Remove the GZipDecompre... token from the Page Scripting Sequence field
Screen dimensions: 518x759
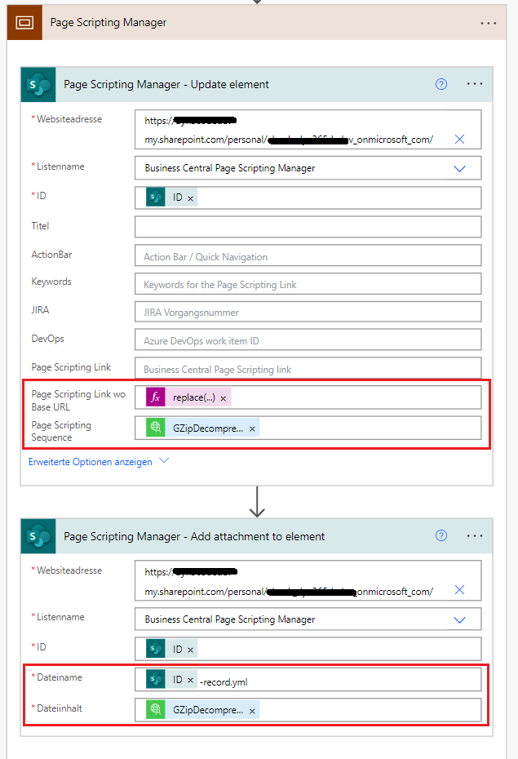point(252,428)
